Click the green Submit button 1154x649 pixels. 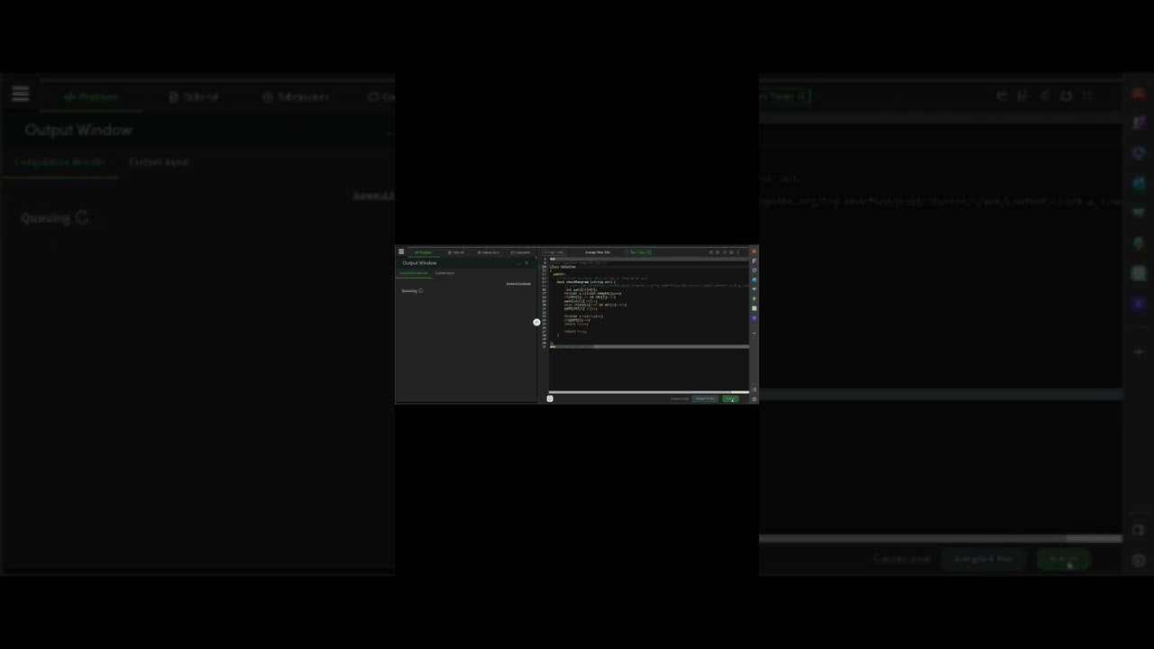(x=730, y=398)
